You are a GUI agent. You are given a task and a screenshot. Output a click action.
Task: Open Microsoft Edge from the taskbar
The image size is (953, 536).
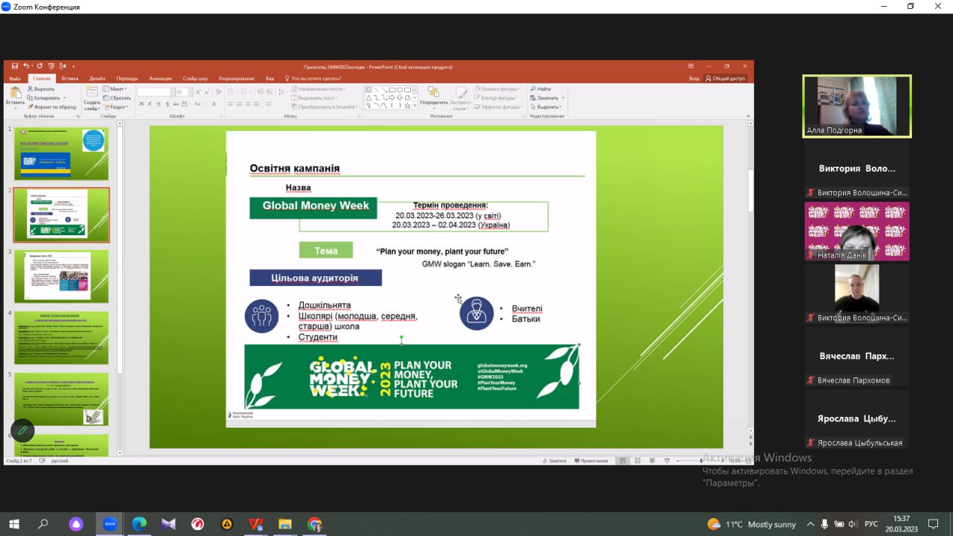[138, 524]
